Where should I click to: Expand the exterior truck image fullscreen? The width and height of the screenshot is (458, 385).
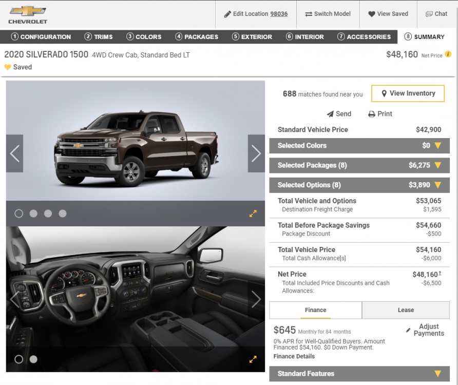click(253, 214)
